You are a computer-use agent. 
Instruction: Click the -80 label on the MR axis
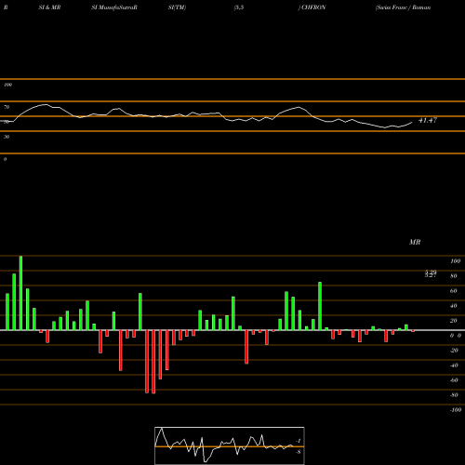coord(454,395)
